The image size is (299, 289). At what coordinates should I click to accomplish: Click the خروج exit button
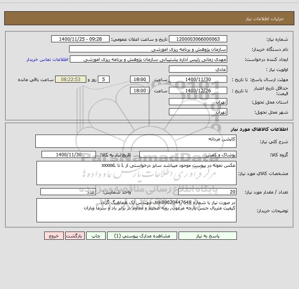[x=54, y=235]
